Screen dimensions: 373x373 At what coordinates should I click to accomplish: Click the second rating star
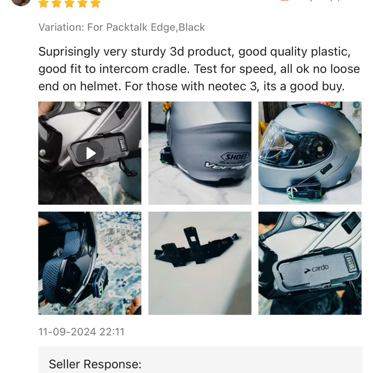[56, 4]
